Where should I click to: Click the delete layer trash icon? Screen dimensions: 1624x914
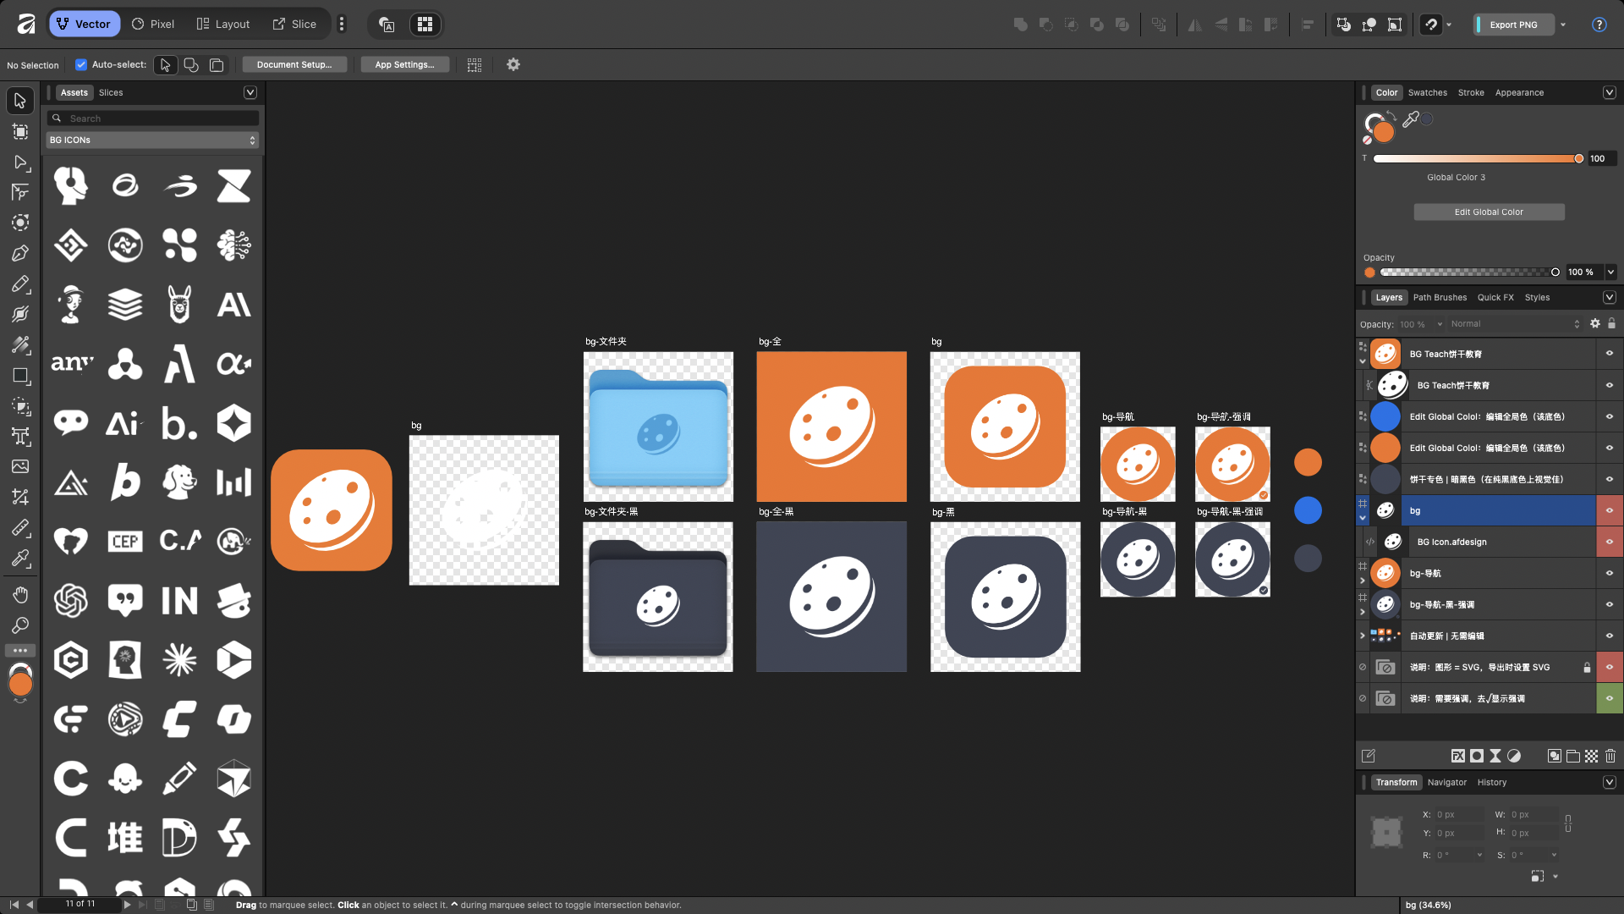pyautogui.click(x=1610, y=756)
